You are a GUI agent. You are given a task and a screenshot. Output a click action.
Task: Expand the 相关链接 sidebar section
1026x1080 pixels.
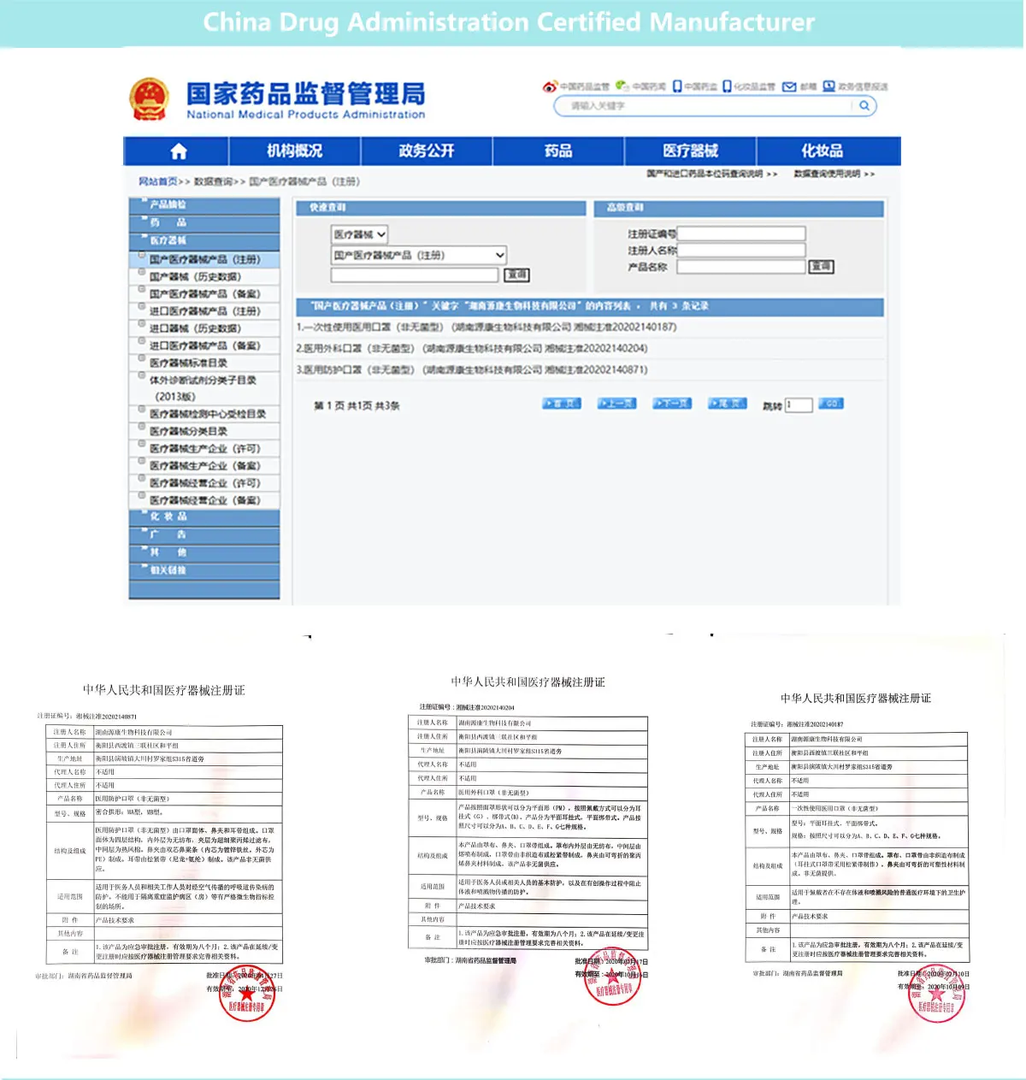click(204, 570)
